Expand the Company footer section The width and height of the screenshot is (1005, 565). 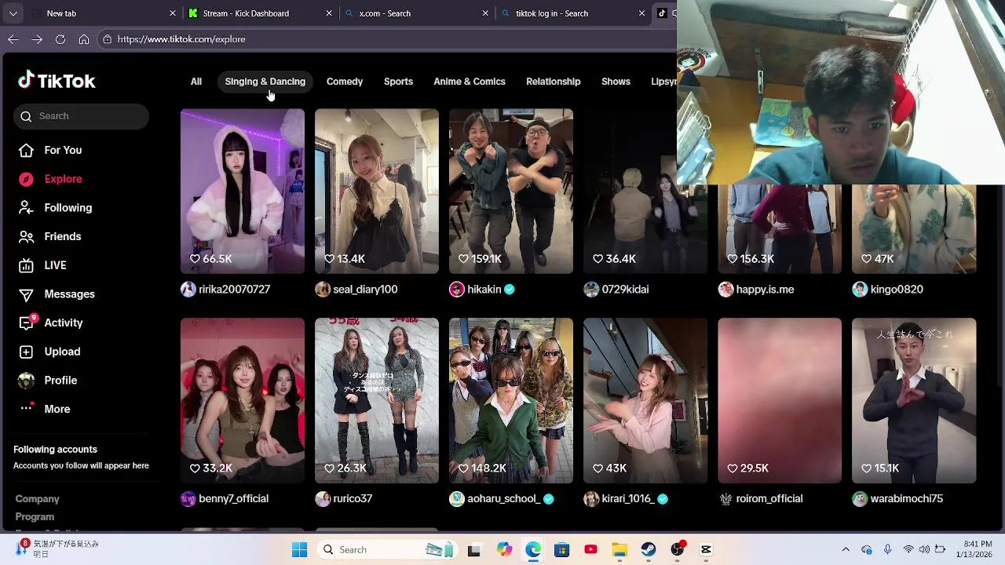click(x=37, y=499)
